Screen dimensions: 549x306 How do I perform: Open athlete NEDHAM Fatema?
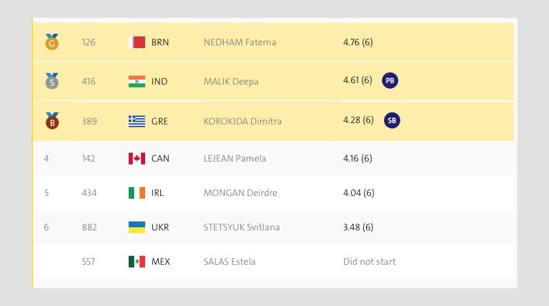coord(240,43)
